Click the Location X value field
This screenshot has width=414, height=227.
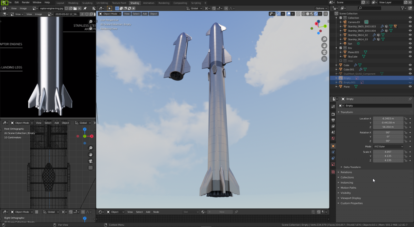click(x=388, y=118)
